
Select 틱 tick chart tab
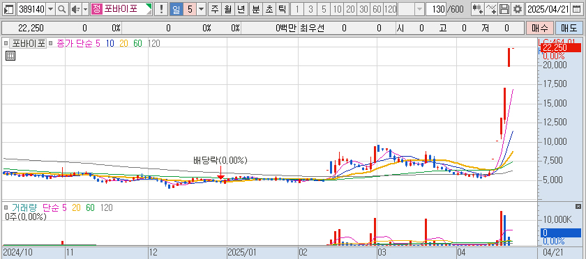click(x=282, y=9)
